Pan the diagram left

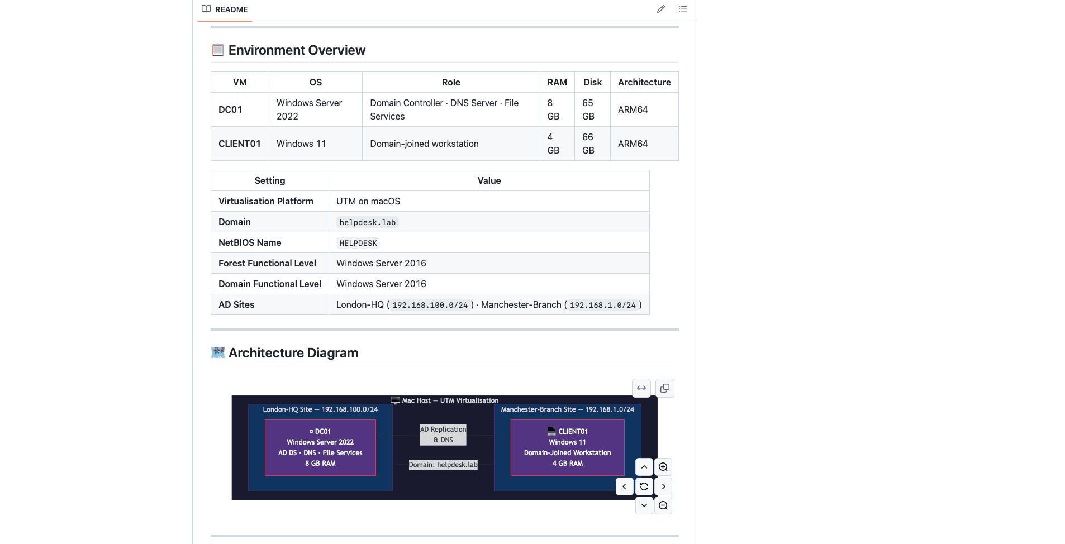click(624, 486)
